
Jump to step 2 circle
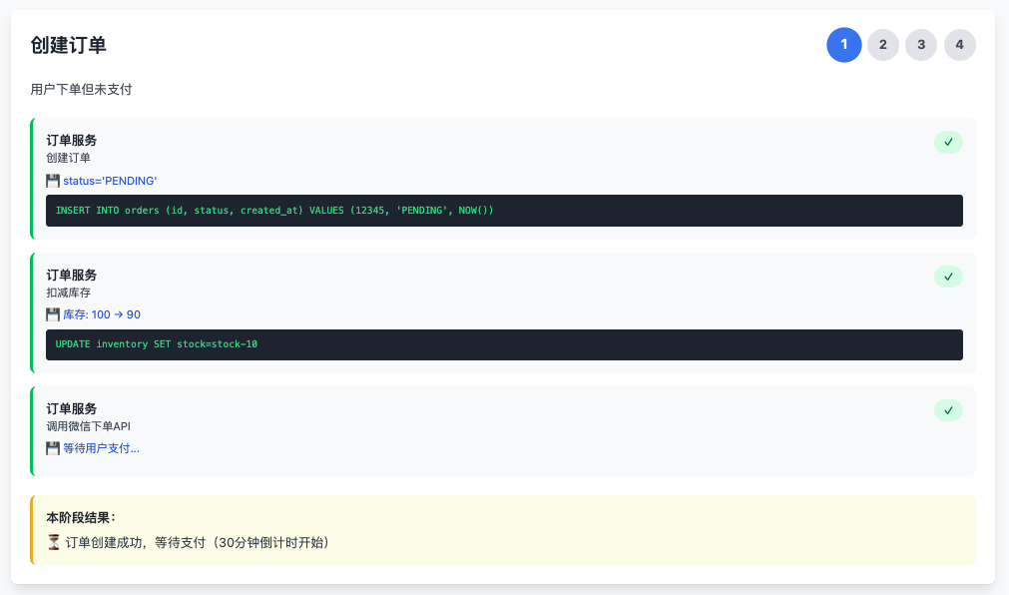882,45
